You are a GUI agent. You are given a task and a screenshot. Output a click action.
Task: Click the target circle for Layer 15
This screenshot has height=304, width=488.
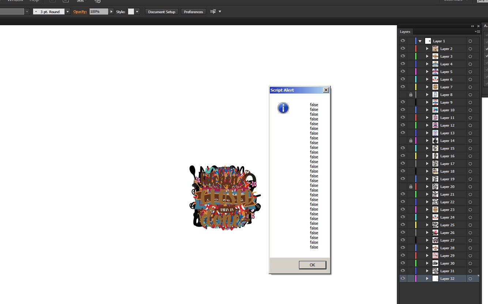click(470, 149)
